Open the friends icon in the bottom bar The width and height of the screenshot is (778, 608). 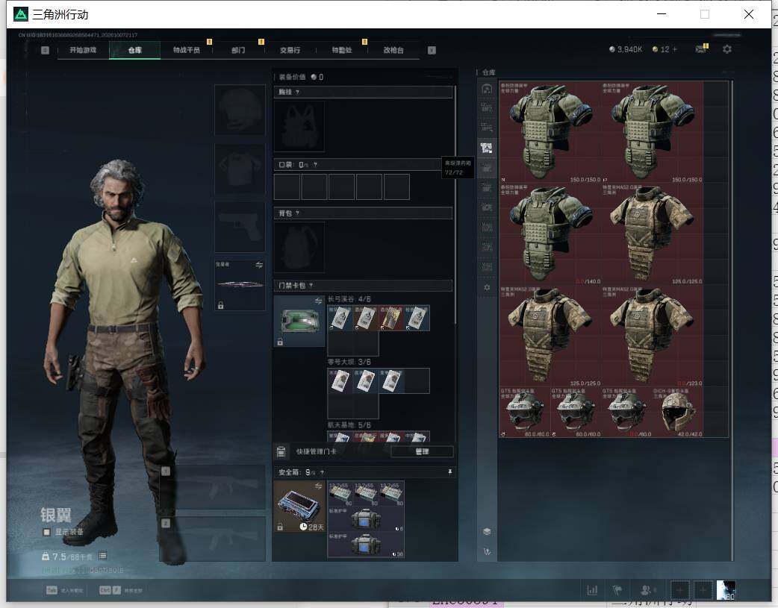coord(647,590)
